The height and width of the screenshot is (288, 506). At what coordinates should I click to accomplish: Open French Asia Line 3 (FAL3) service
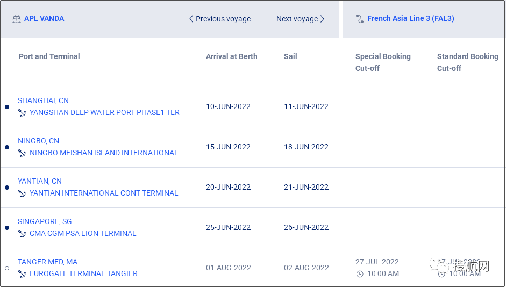pyautogui.click(x=410, y=19)
